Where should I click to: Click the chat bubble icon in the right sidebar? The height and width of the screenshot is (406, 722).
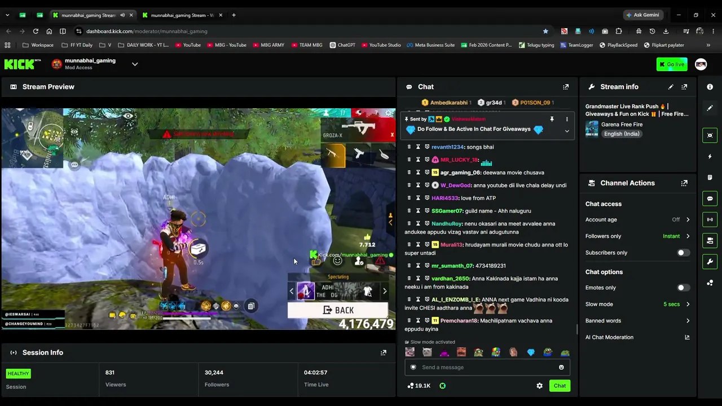(710, 198)
